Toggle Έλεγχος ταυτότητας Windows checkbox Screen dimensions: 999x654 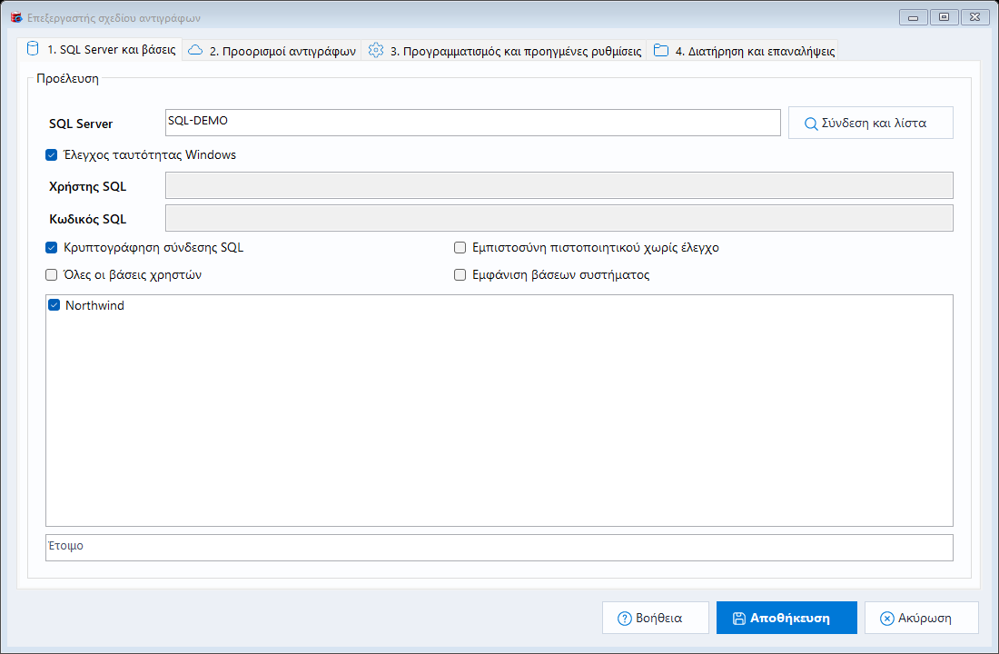pyautogui.click(x=52, y=155)
